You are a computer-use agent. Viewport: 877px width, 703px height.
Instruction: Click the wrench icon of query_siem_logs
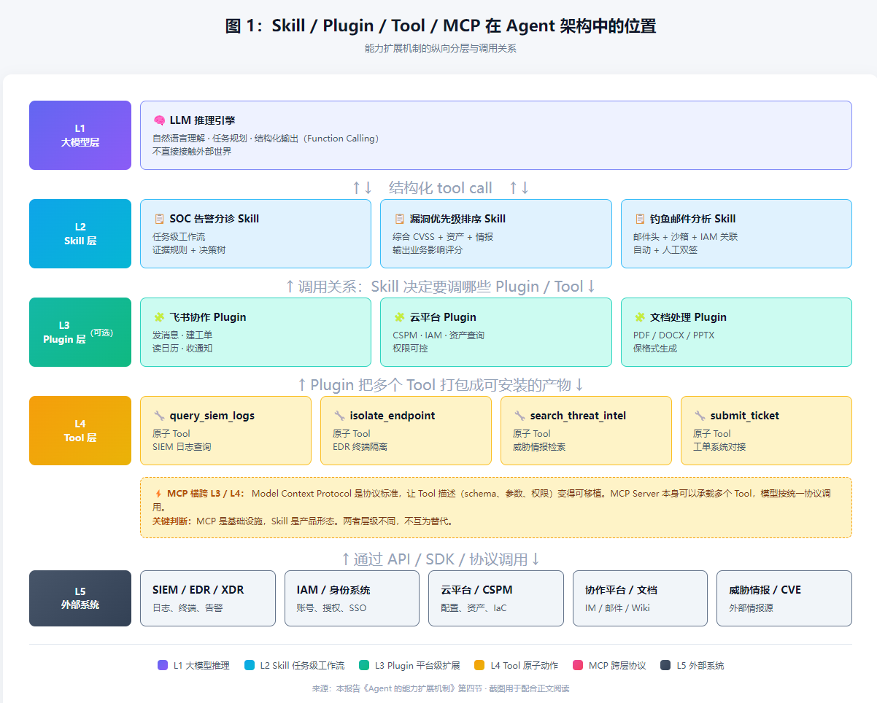click(159, 416)
